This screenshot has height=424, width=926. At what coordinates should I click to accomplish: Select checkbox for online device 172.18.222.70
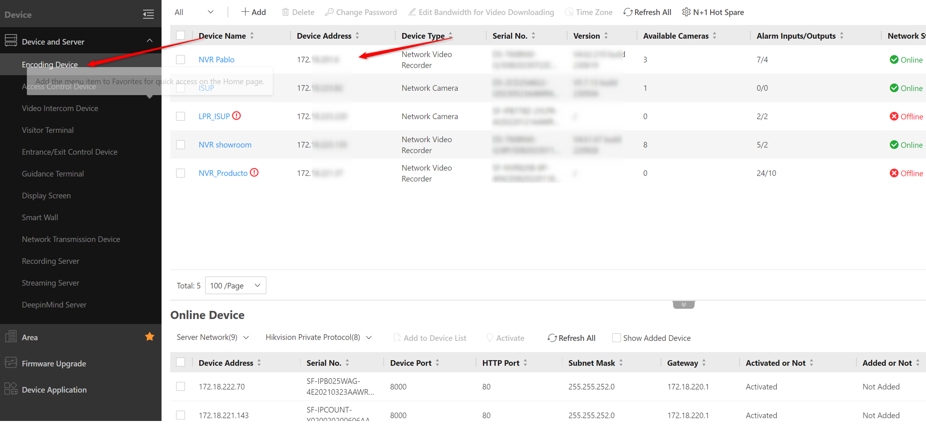(x=181, y=386)
